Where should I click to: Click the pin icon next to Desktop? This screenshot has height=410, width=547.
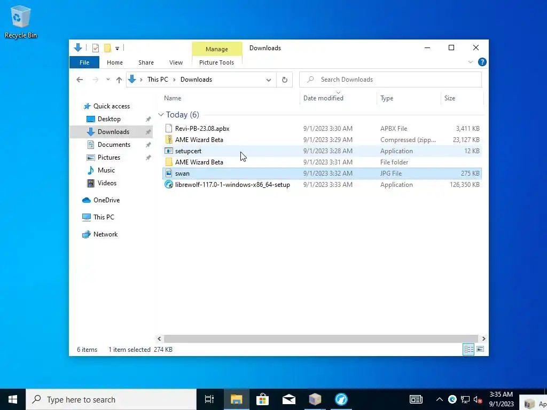[x=149, y=119]
